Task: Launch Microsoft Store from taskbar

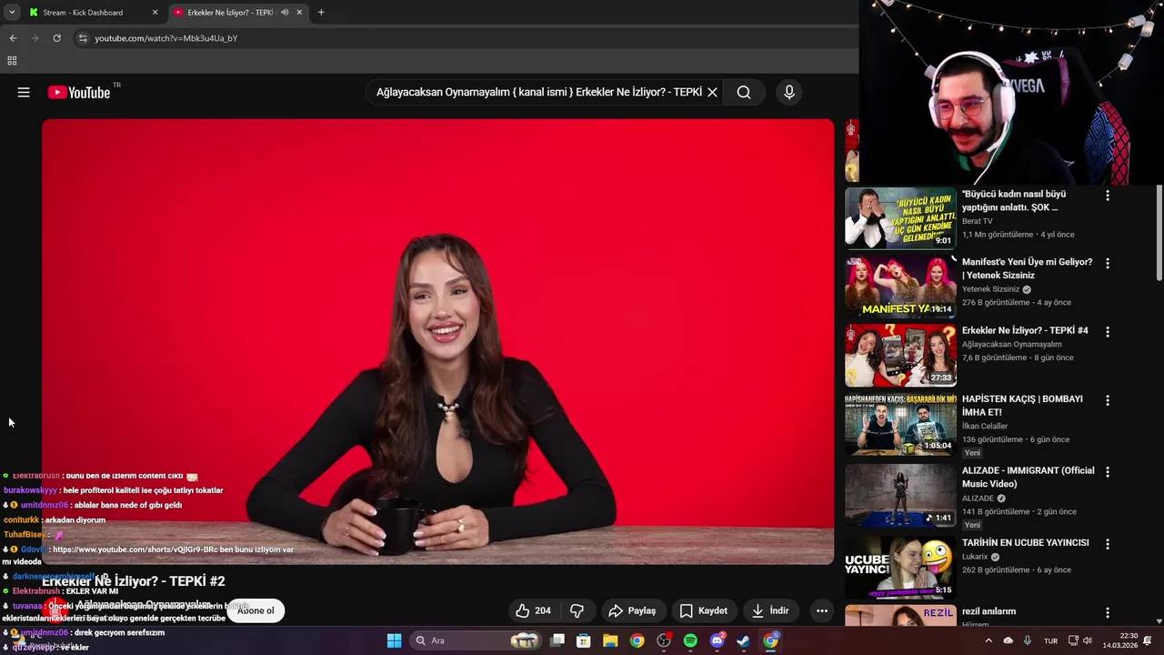Action: pyautogui.click(x=584, y=640)
